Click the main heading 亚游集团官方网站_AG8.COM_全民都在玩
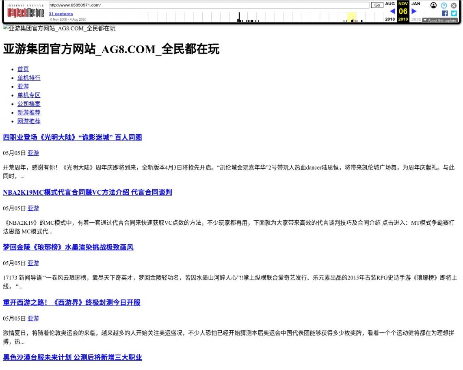463x370 pixels. coord(111,49)
